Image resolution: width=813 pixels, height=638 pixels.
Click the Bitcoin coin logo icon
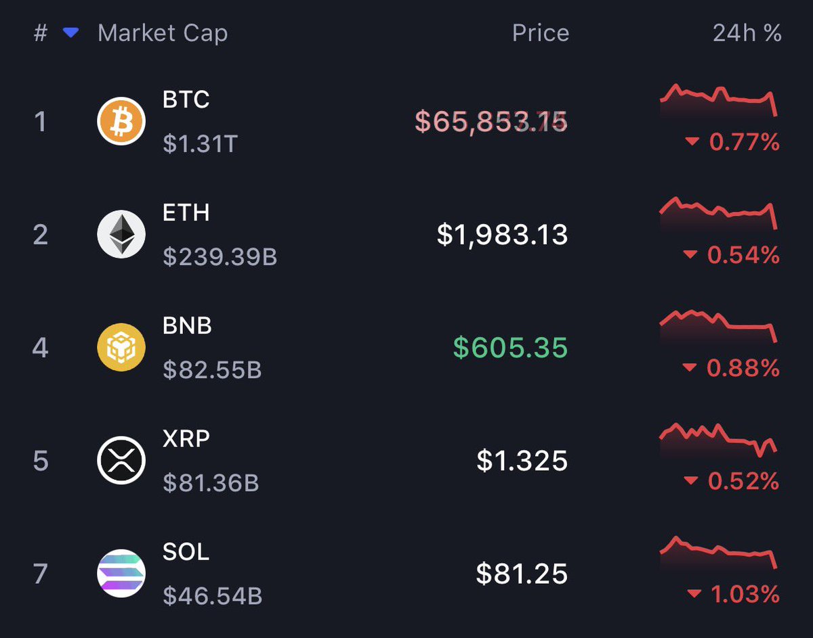pyautogui.click(x=121, y=122)
